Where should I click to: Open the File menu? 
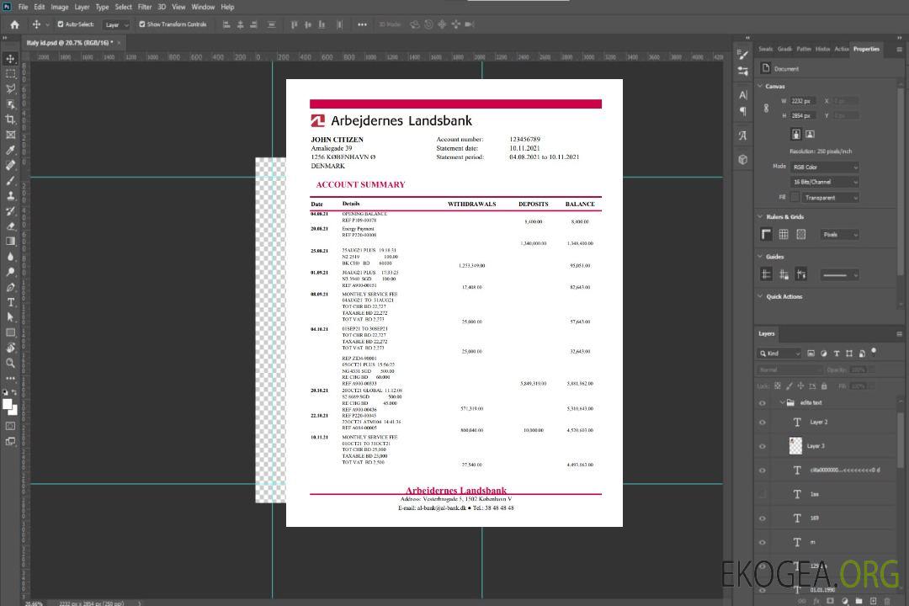coord(24,7)
